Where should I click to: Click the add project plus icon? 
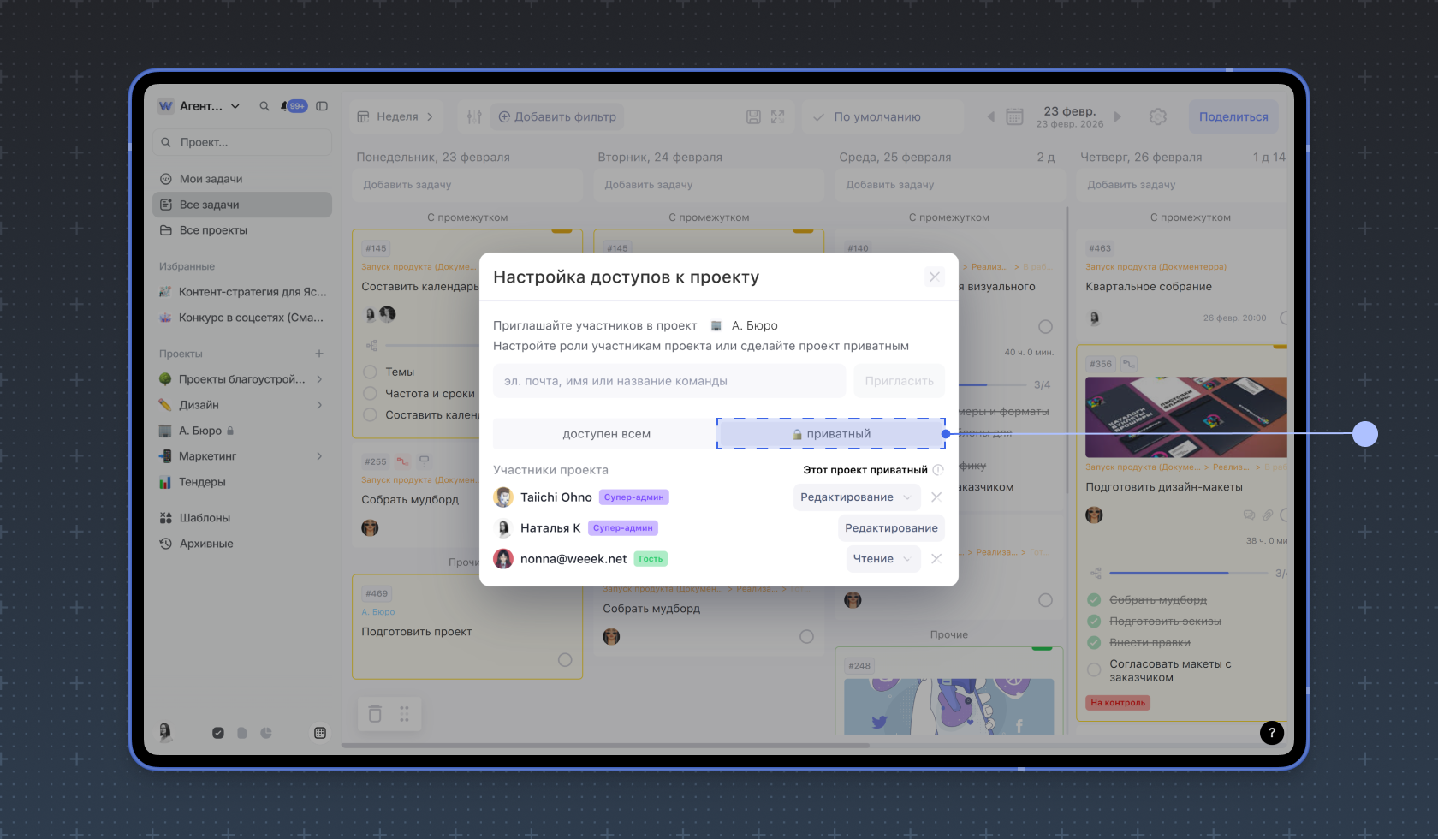318,354
